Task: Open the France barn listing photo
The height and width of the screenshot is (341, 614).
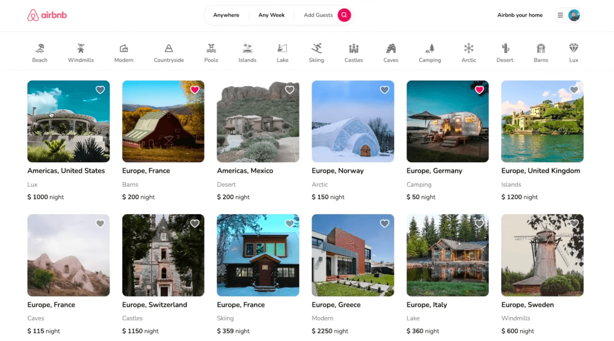Action: (163, 121)
